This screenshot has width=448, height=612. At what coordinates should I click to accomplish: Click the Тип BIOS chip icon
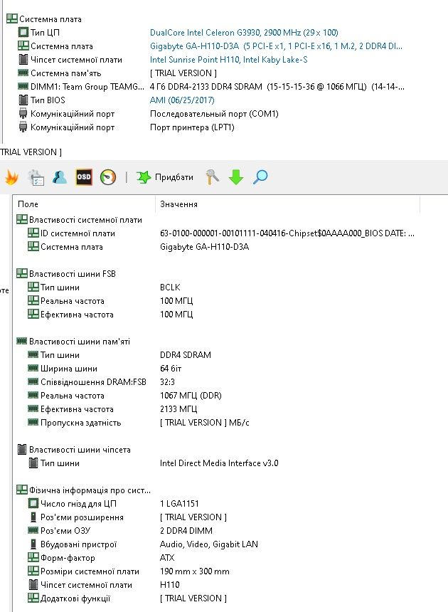(23, 100)
